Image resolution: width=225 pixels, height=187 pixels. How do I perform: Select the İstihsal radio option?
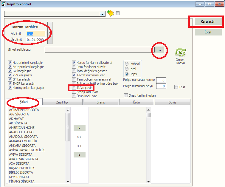click(127, 64)
